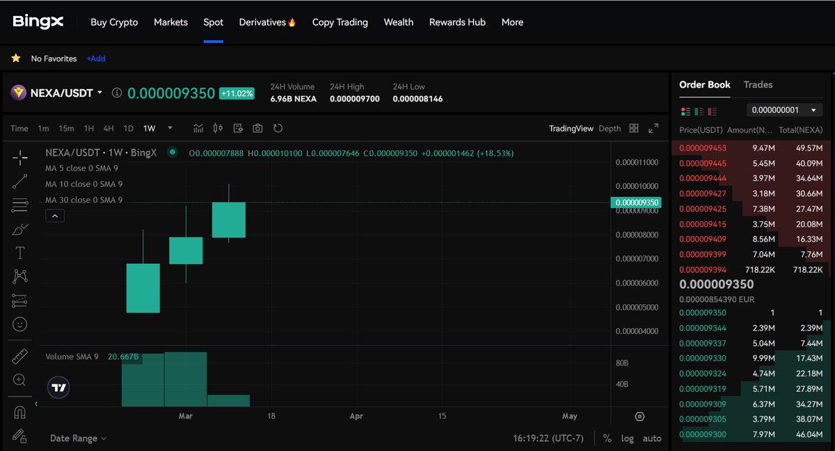Open the More navigation menu

click(x=512, y=22)
